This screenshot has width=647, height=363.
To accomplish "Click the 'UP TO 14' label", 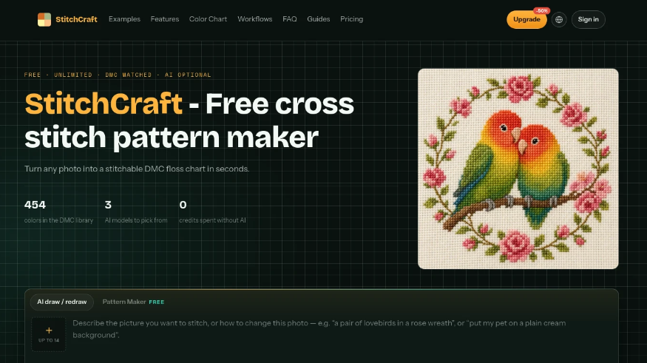I will (49, 340).
